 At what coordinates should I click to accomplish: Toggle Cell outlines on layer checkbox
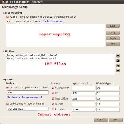pos(7,104)
